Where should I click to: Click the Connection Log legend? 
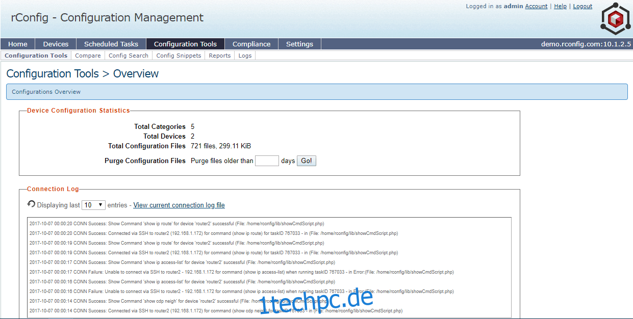pos(53,189)
